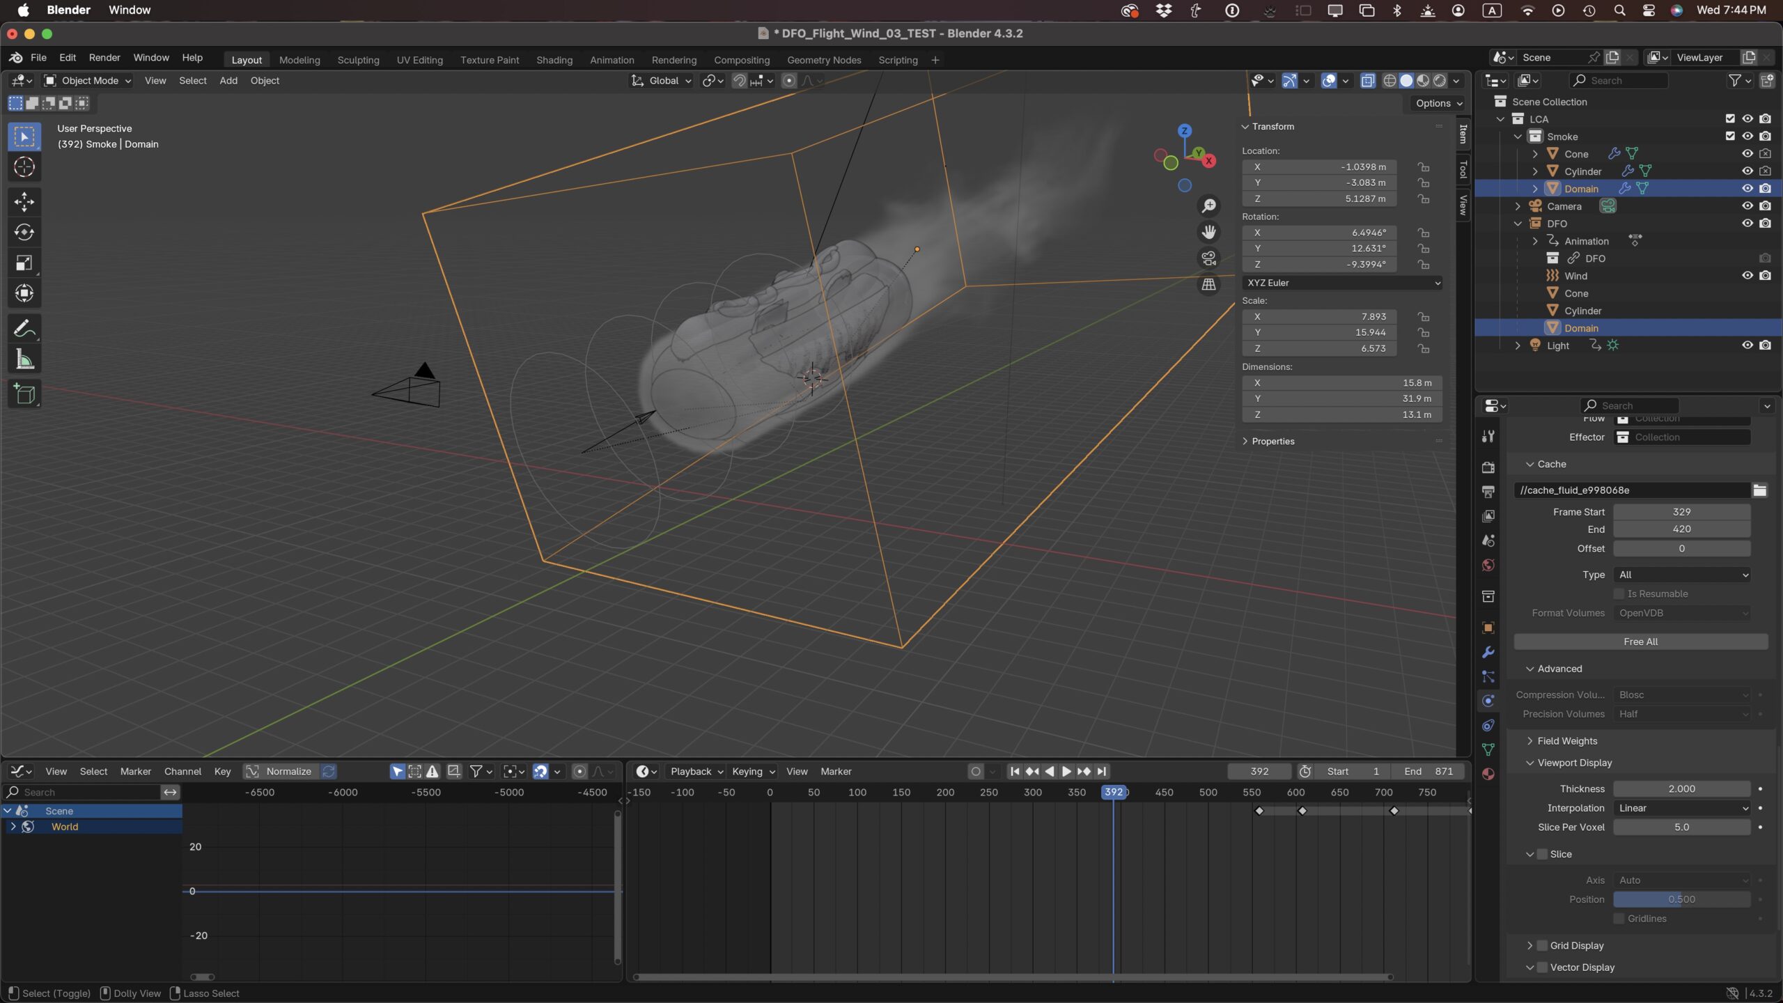1783x1003 pixels.
Task: Hide the Cone object in the outliner
Action: tap(1747, 153)
